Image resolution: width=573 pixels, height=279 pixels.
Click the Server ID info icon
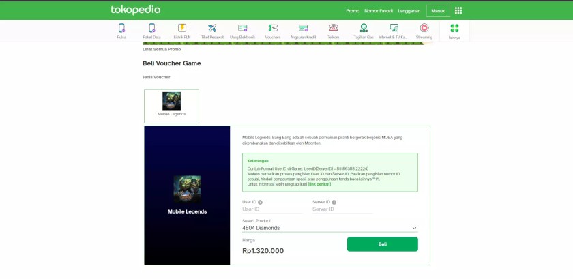(x=334, y=202)
